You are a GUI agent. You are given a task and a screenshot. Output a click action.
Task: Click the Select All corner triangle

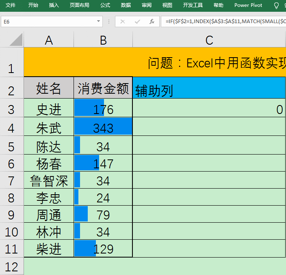point(16,39)
